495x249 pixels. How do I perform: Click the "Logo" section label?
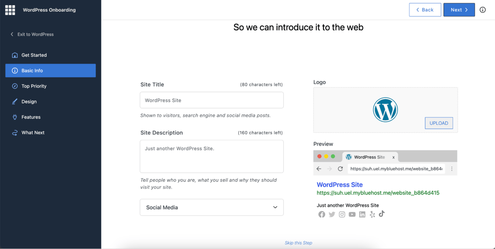click(x=320, y=82)
